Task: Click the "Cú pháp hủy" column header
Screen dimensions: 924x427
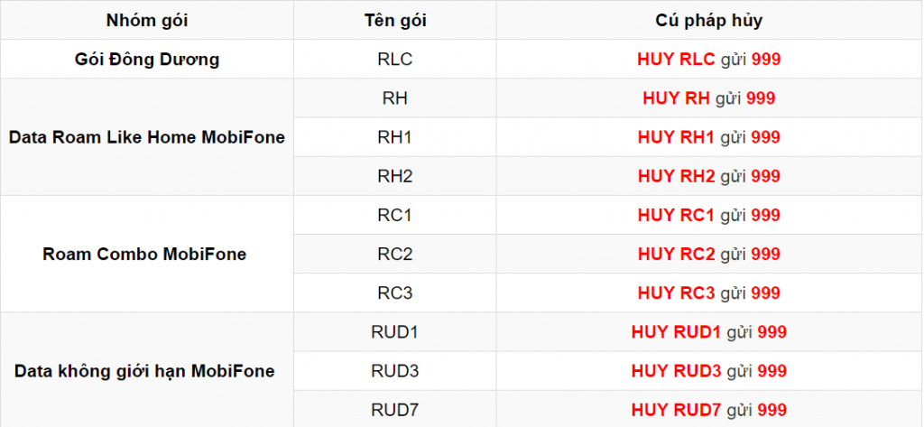Action: (x=708, y=20)
